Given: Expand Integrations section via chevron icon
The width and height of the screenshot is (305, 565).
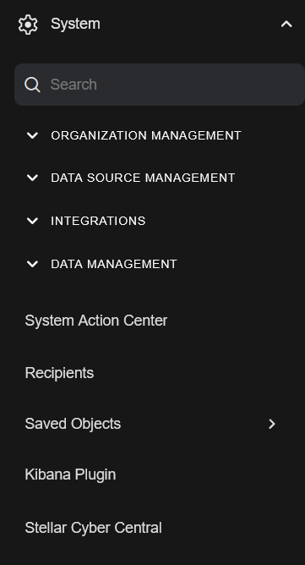Looking at the screenshot, I should click(32, 221).
